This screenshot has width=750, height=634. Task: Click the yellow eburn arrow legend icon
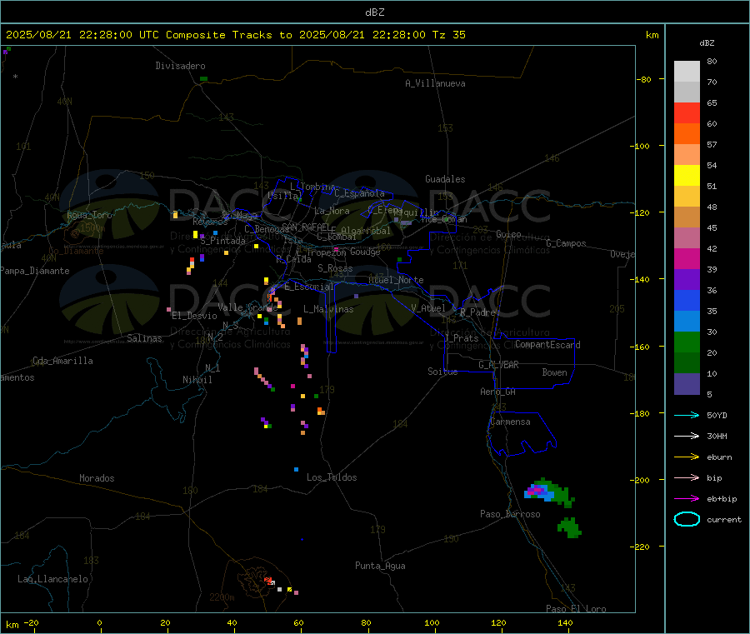coord(687,457)
